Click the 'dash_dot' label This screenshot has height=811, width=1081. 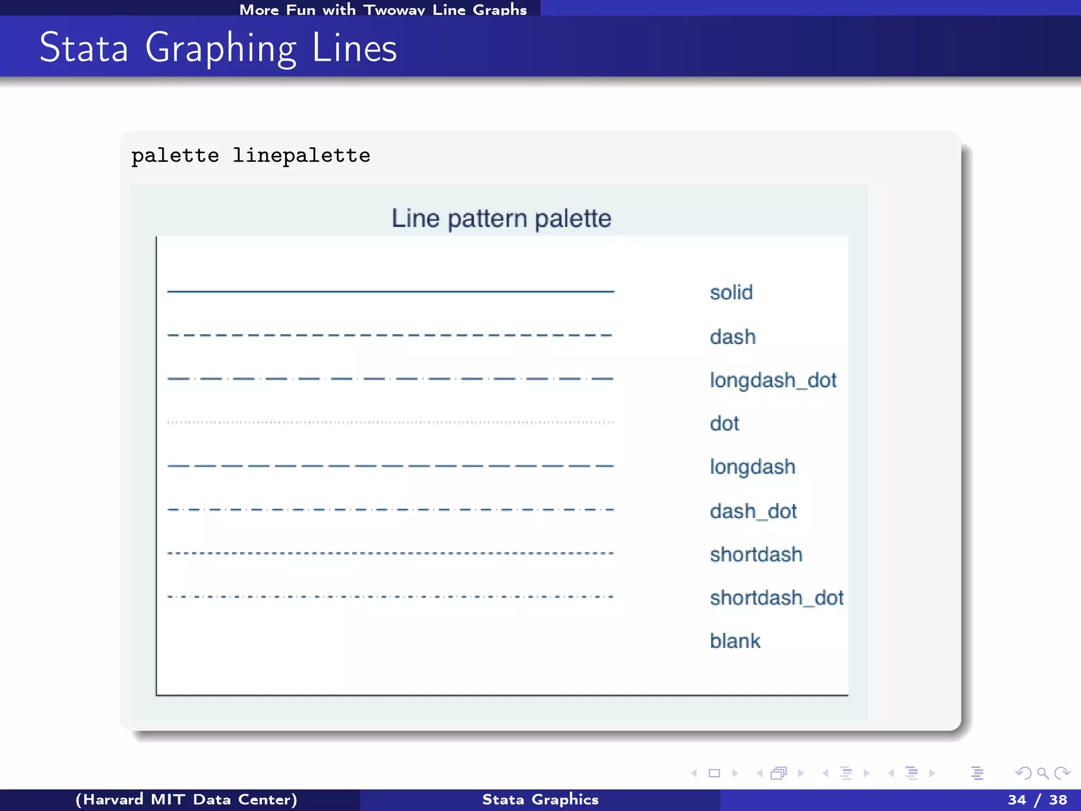tap(753, 512)
